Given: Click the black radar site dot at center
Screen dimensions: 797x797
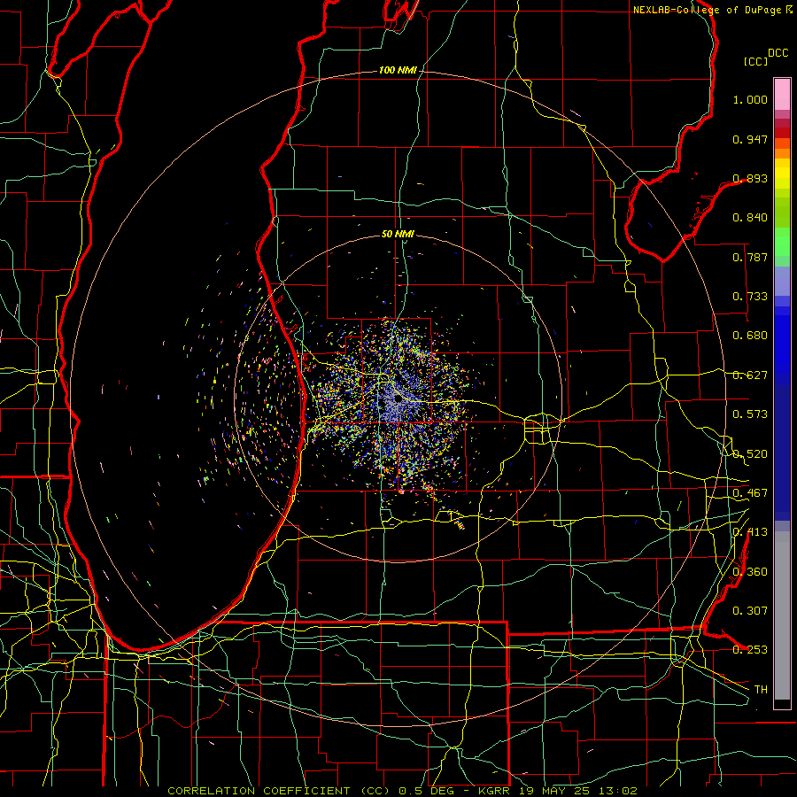Looking at the screenshot, I should (x=398, y=399).
